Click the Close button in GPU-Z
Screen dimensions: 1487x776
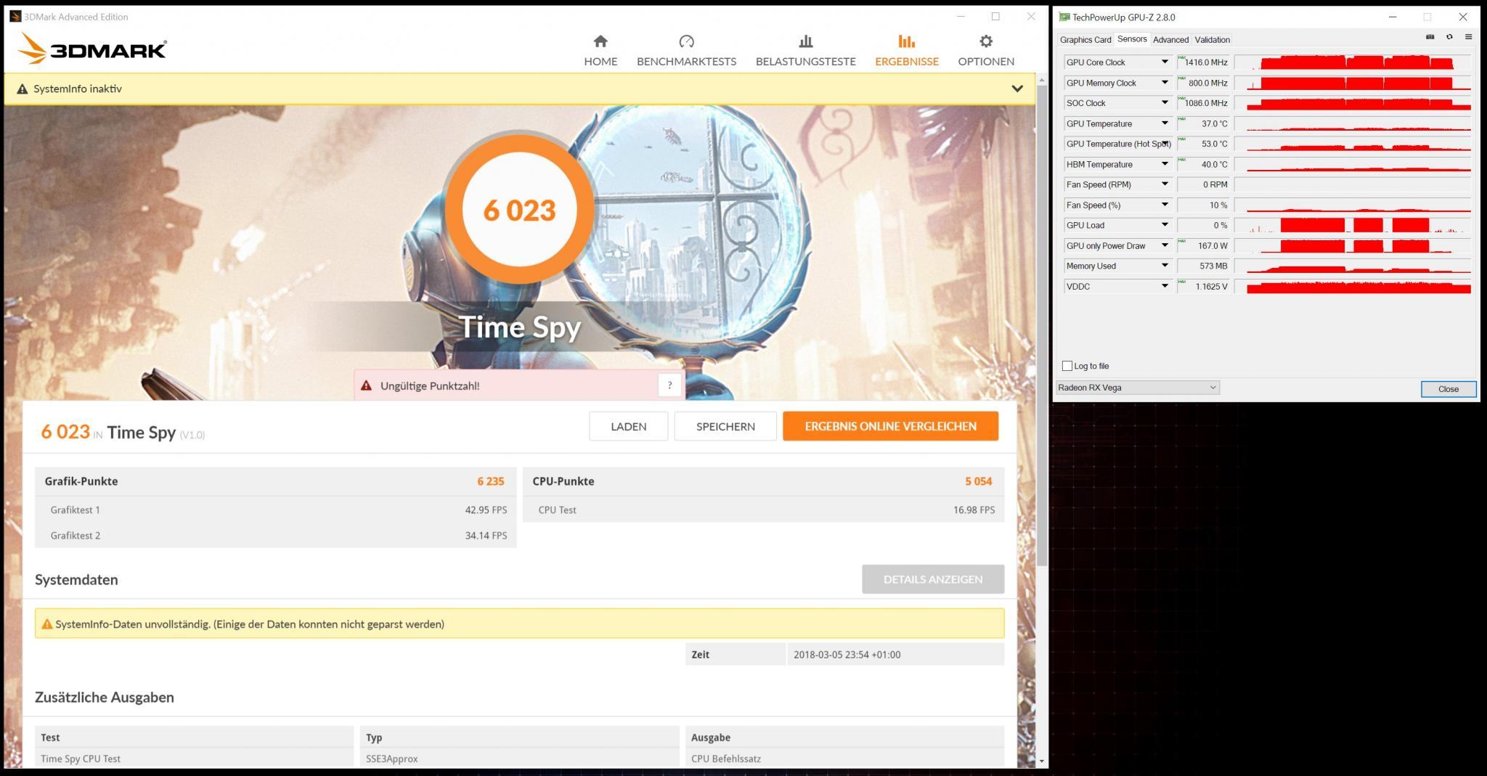[1449, 389]
